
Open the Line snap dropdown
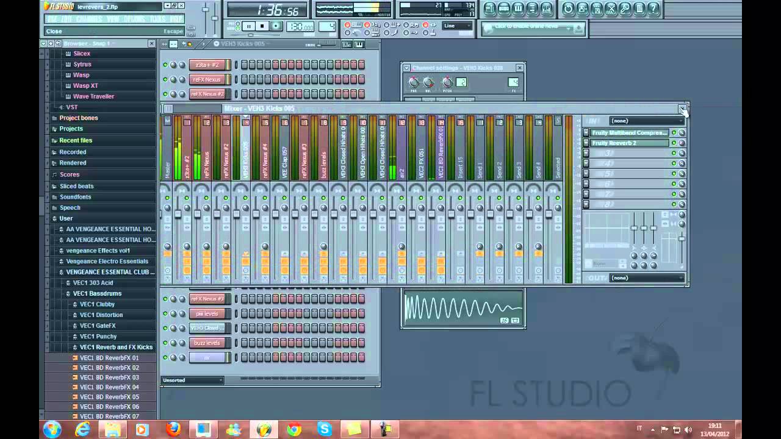click(x=458, y=26)
